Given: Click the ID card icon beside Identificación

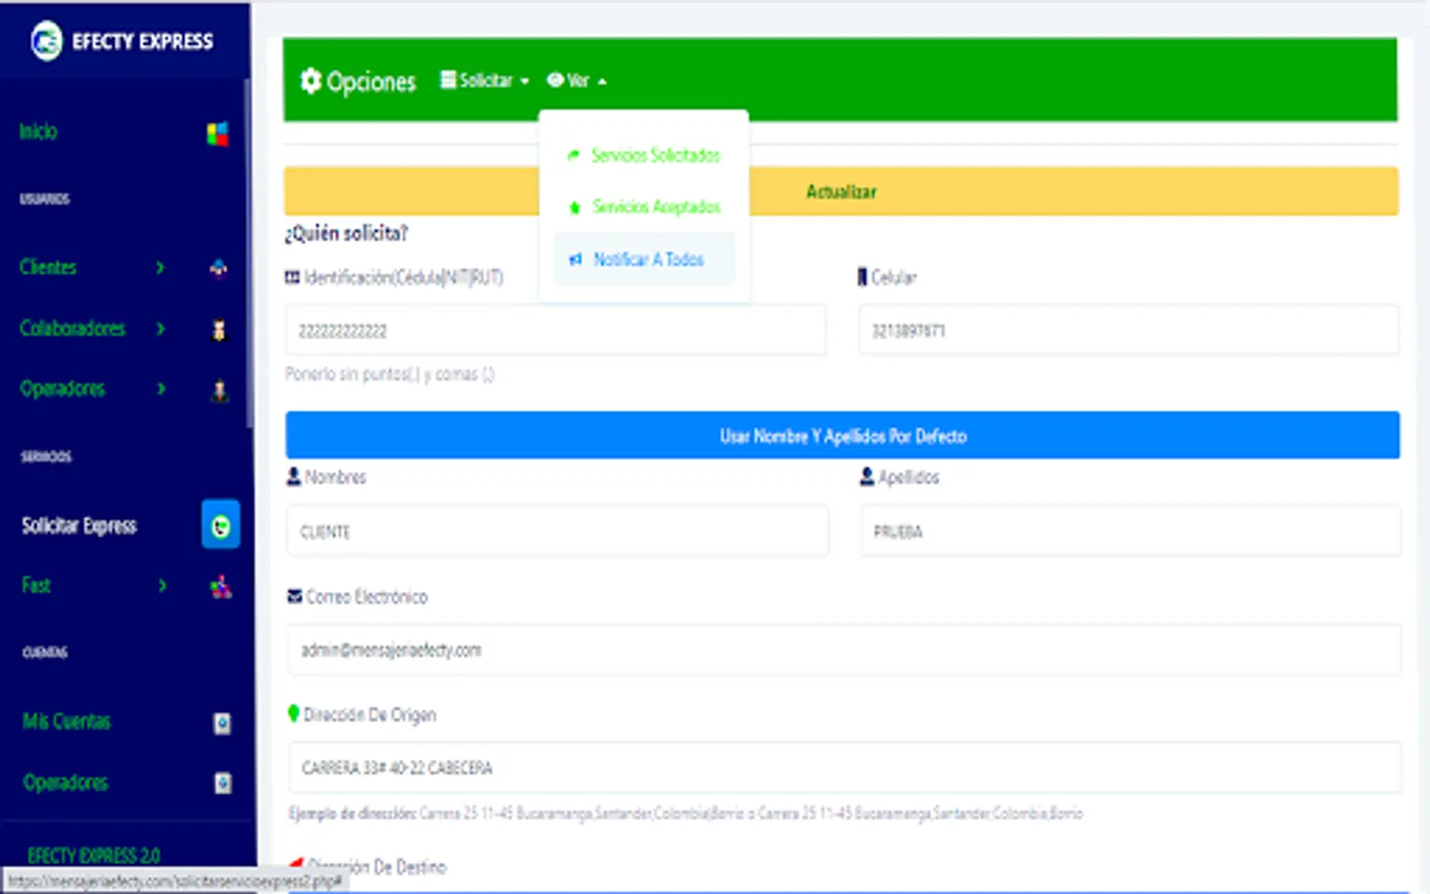Looking at the screenshot, I should 292,277.
